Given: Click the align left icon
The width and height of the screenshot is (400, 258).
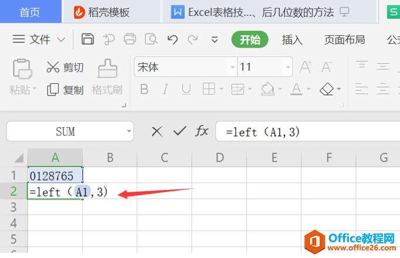Looking at the screenshot, I should (x=362, y=89).
